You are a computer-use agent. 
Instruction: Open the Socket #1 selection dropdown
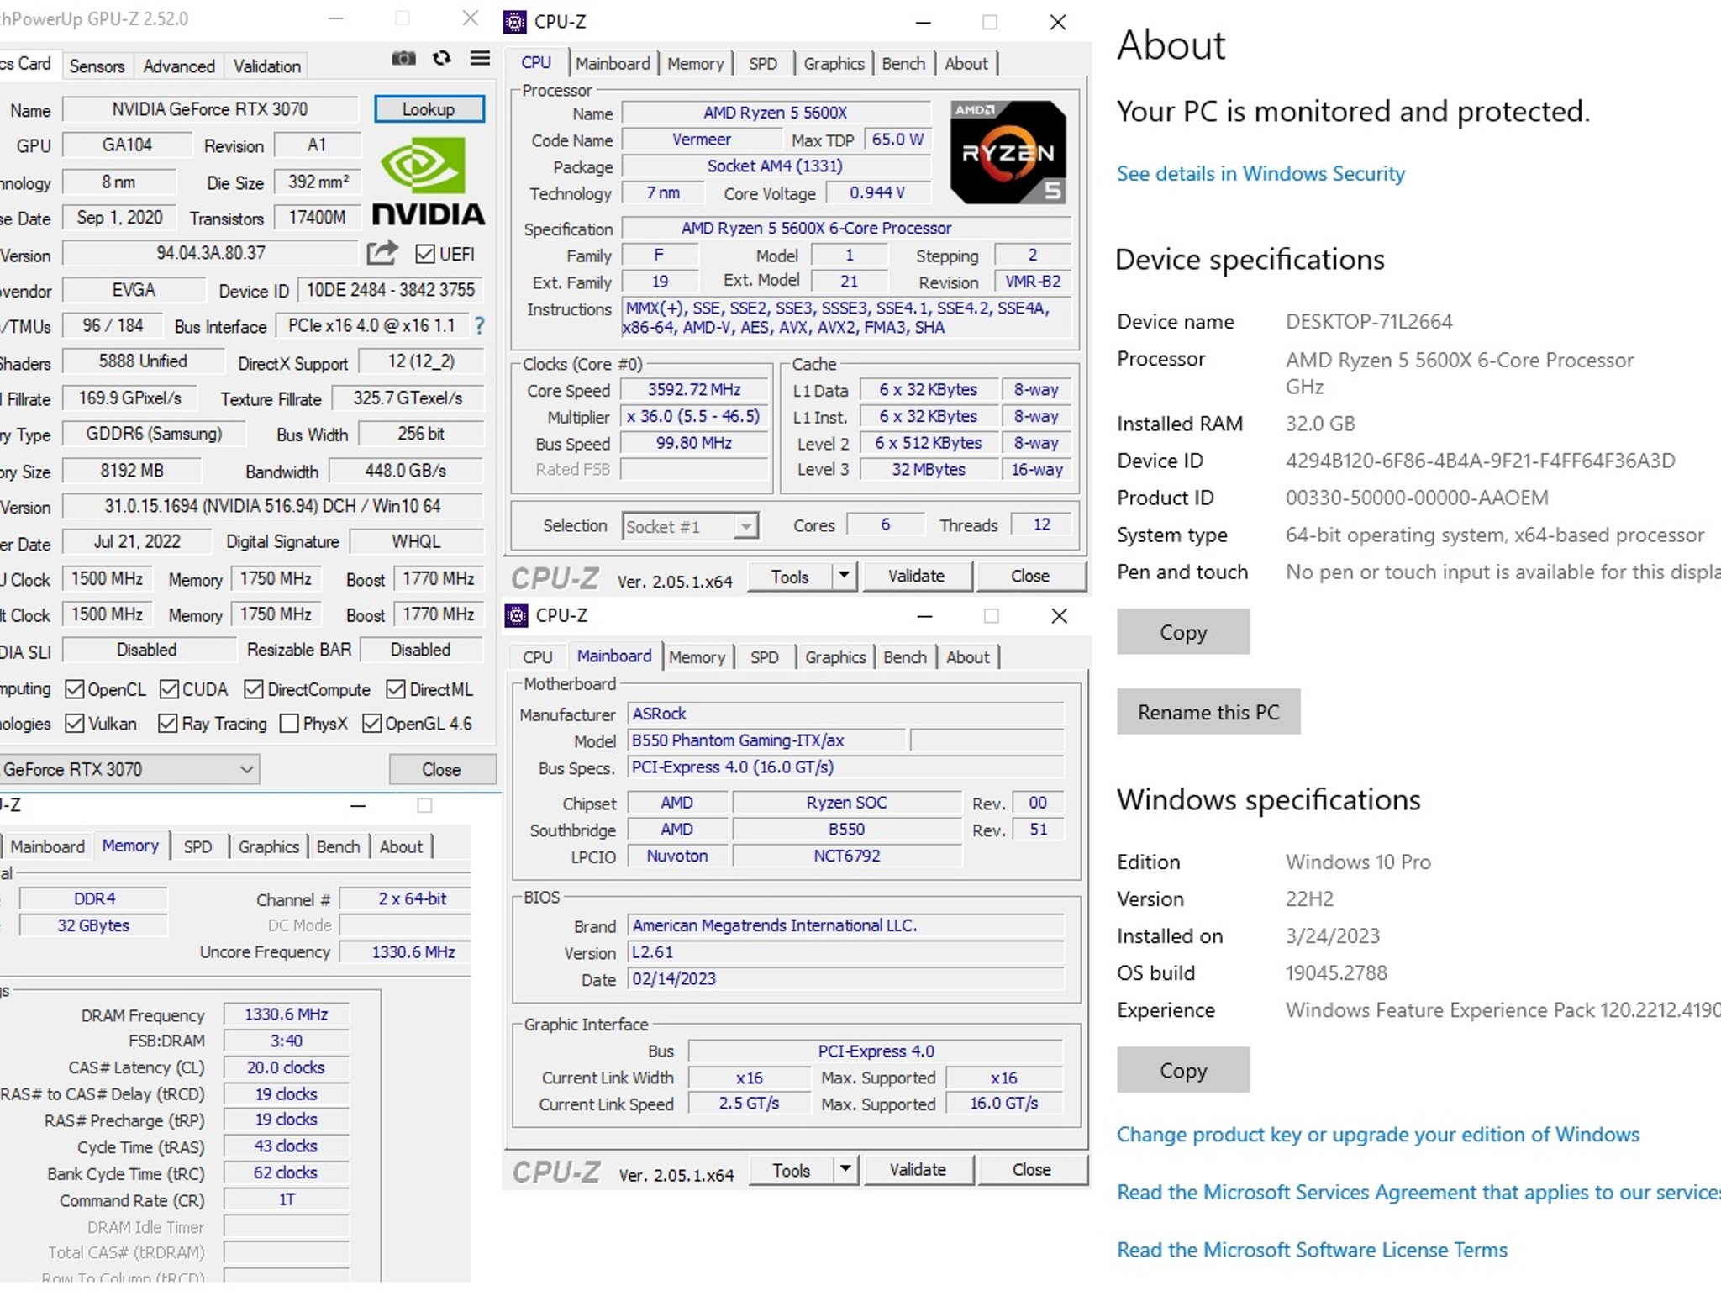691,526
